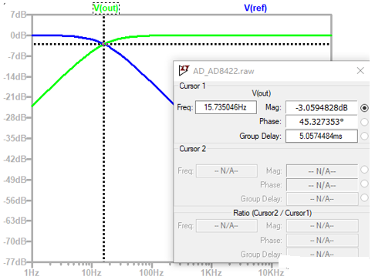Click the 0dB label on vertical axis
The image size is (375, 280).
coord(18,35)
